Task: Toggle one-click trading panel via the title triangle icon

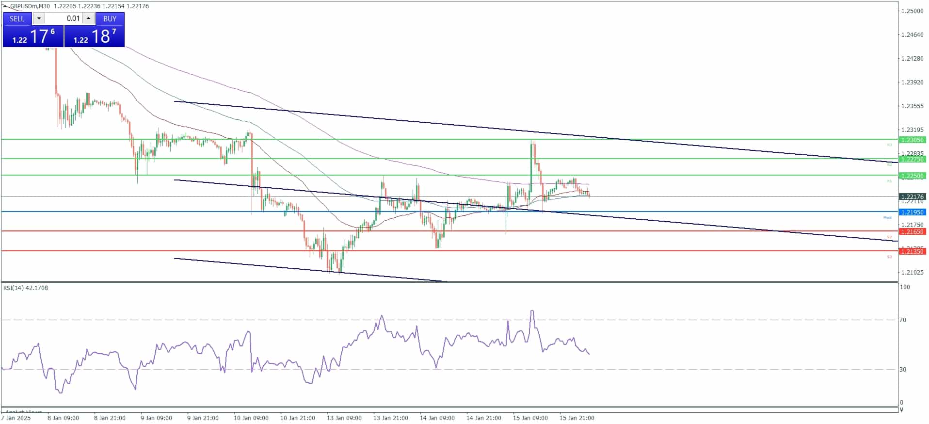Action: pyautogui.click(x=6, y=6)
